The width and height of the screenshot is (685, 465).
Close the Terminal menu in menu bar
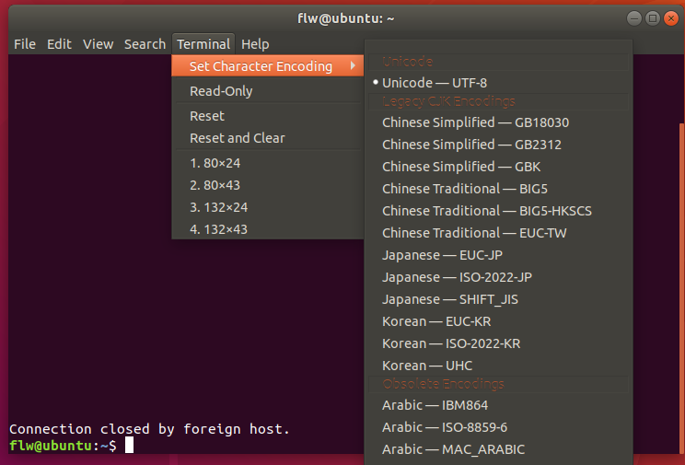point(203,44)
